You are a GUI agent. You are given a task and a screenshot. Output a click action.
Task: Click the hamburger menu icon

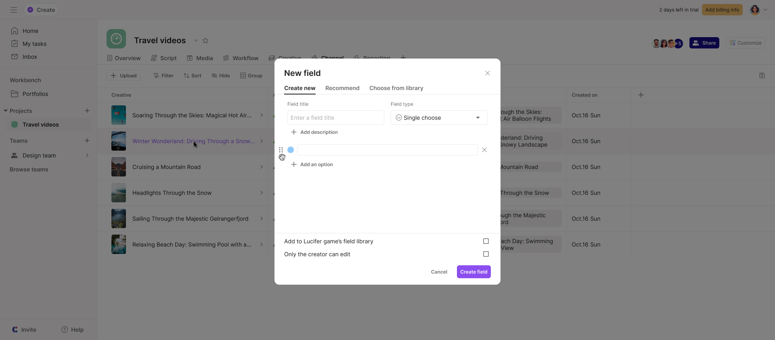14,10
